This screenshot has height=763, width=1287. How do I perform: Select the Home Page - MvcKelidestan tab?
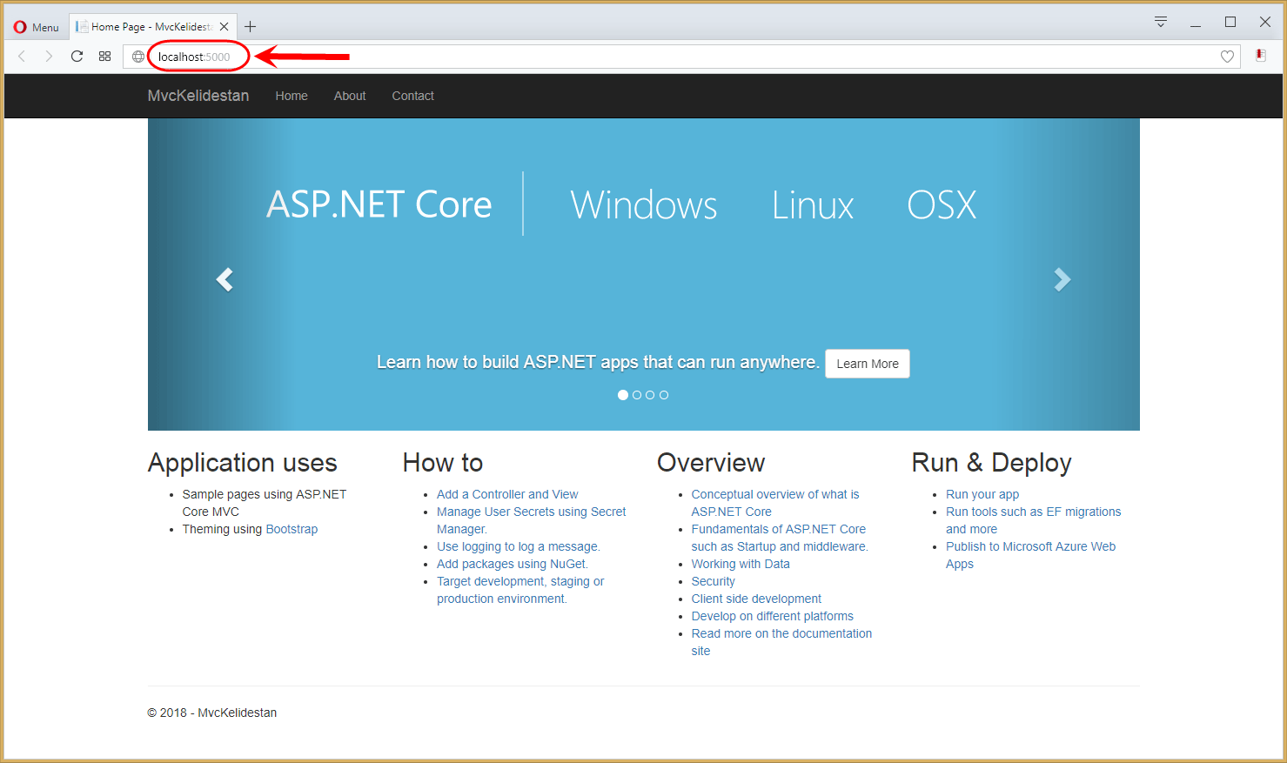[152, 27]
